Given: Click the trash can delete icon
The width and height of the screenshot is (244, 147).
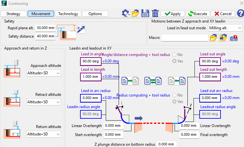Looking at the screenshot, I should (155, 14).
